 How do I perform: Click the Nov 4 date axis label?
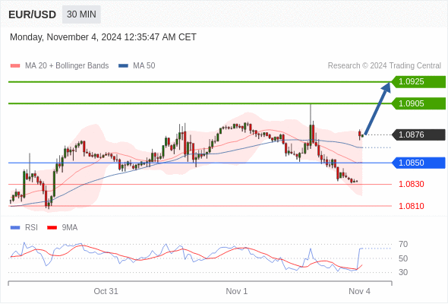359,291
